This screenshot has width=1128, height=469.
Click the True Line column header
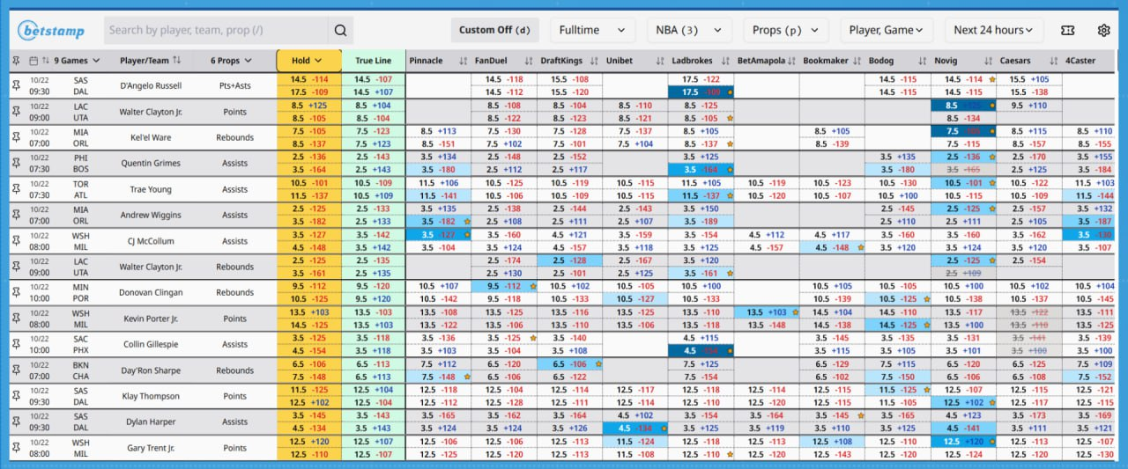[373, 61]
